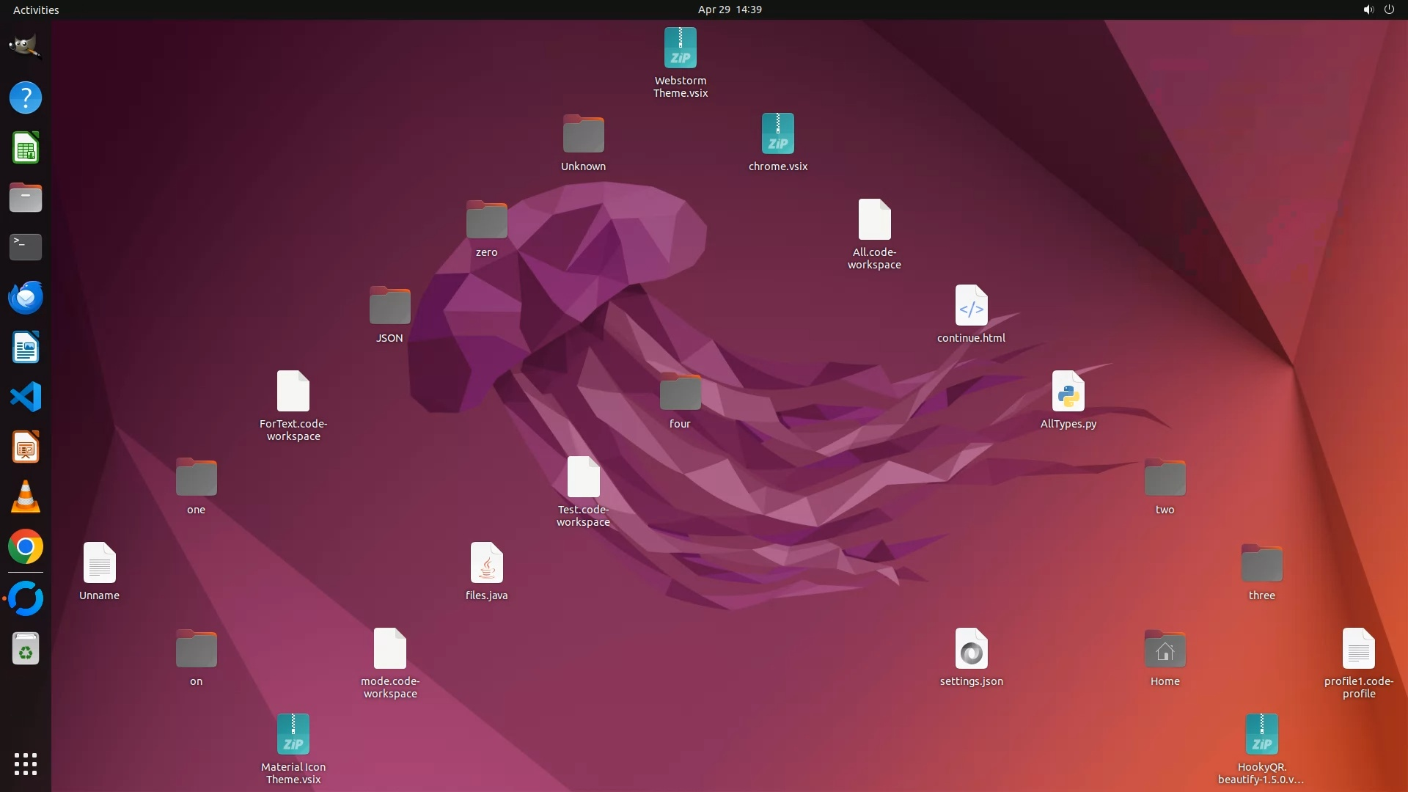Open the Trash in the dock
The width and height of the screenshot is (1408, 792).
(26, 649)
